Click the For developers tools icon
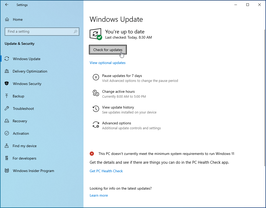 [x=7, y=158]
